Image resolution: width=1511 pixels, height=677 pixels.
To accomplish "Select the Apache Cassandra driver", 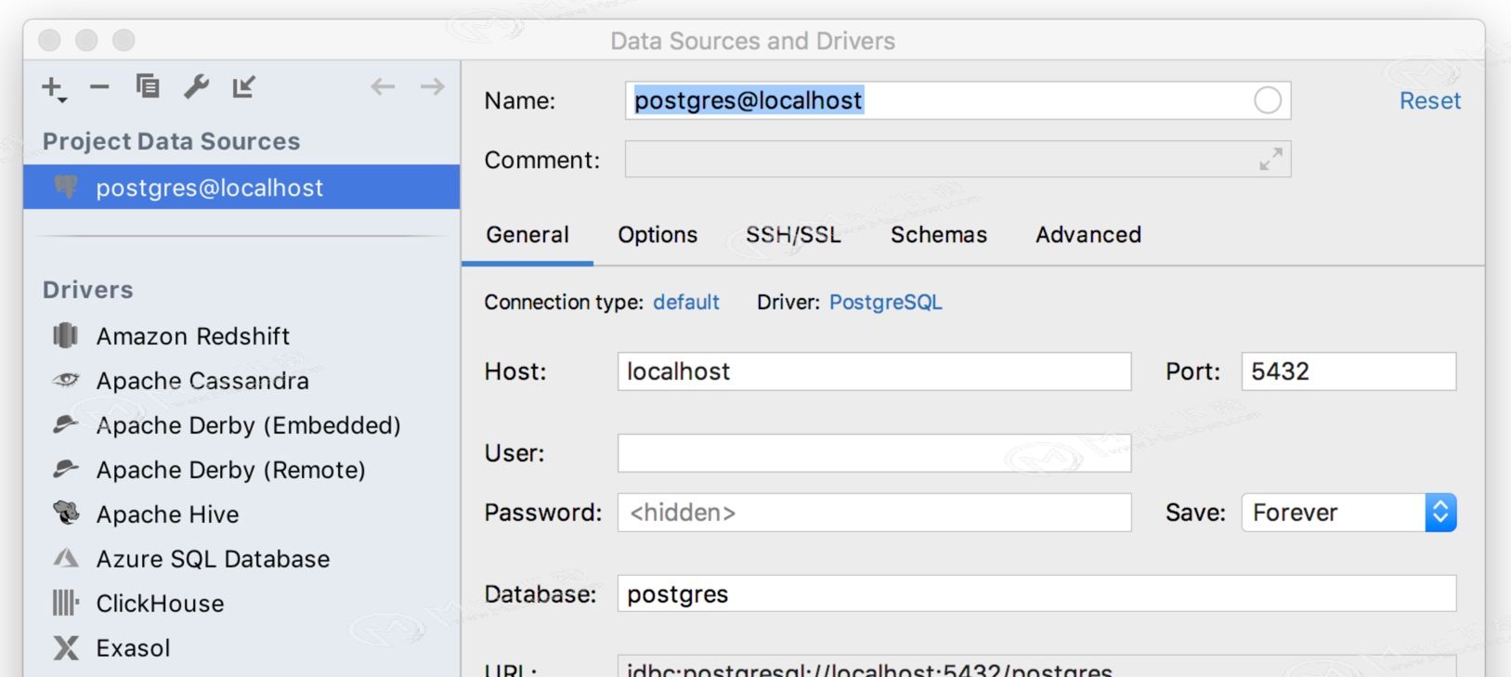I will click(x=202, y=380).
